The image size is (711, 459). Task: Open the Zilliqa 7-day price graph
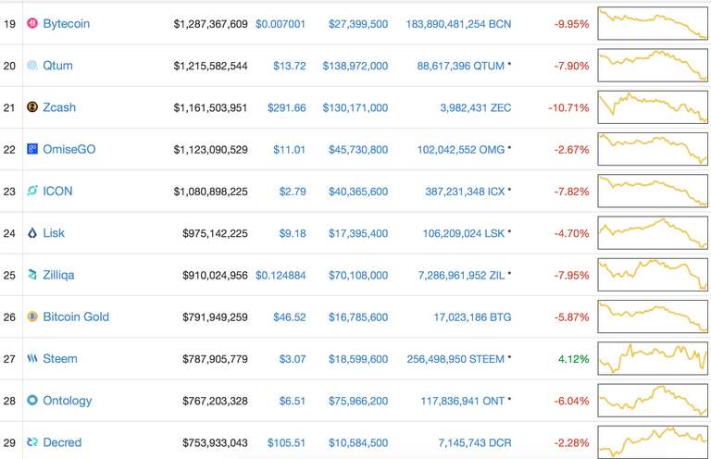tap(653, 275)
